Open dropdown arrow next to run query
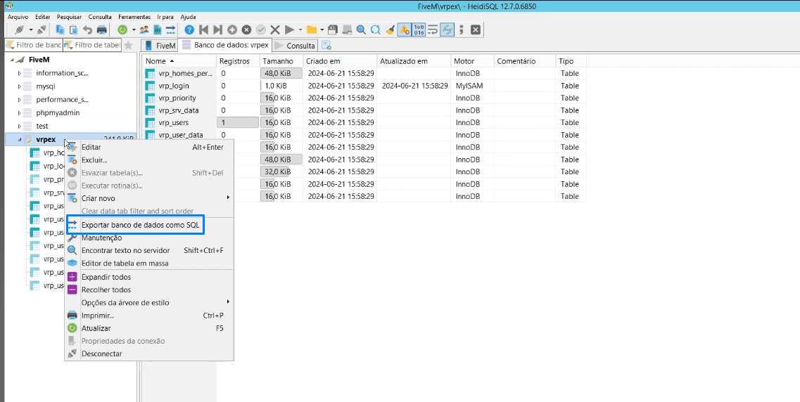This screenshot has width=800, height=402. tap(300, 30)
